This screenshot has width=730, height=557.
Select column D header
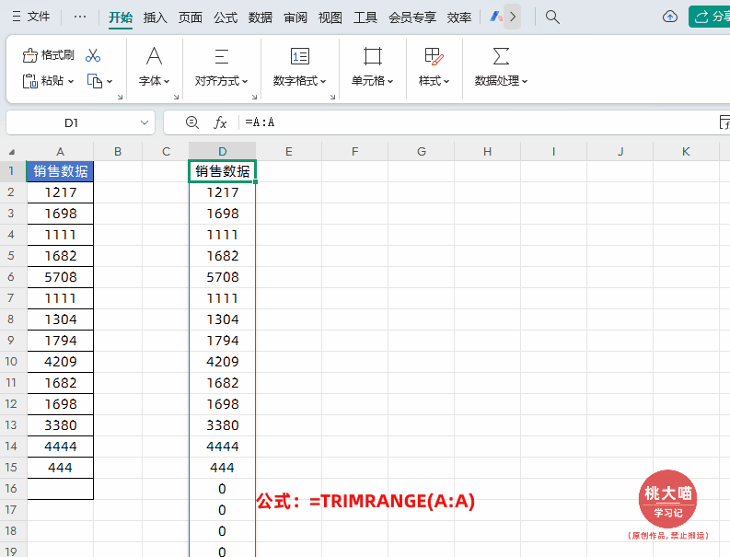(222, 151)
